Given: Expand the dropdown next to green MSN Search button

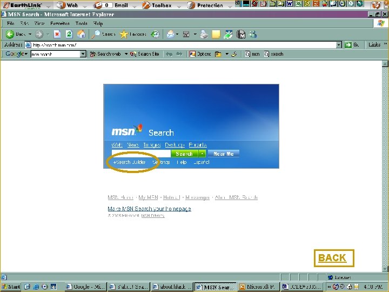Looking at the screenshot, I should point(202,154).
